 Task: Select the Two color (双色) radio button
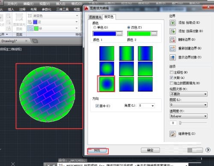coord(129,27)
